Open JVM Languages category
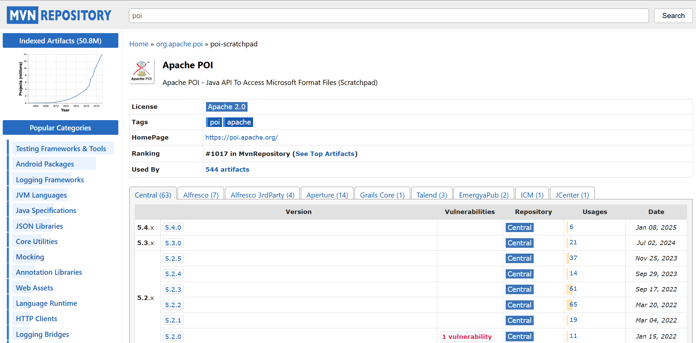Screen dimensions: 696x343 click(41, 195)
